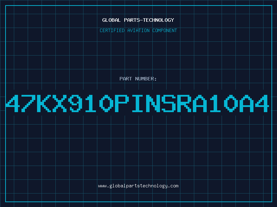The width and height of the screenshot is (277, 207).
Task: Select the word PARTS in the header
Action: click(x=132, y=20)
